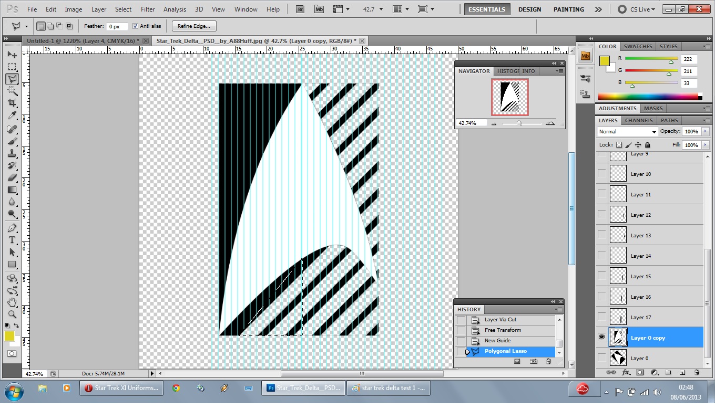Select the Pen tool
The height and width of the screenshot is (420, 715).
[x=12, y=228]
